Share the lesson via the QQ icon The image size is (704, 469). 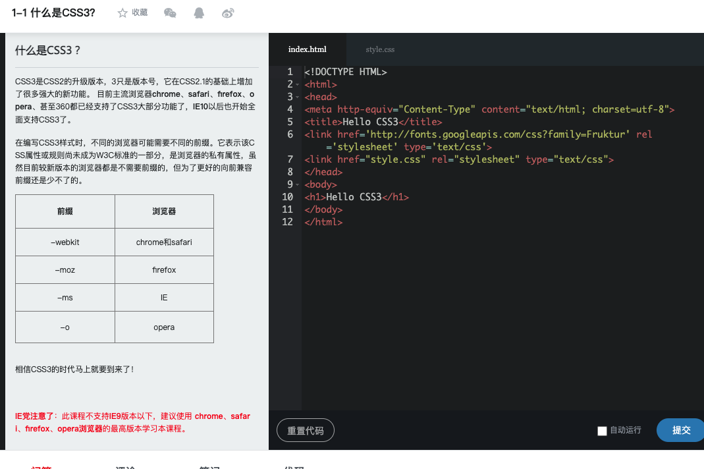(x=198, y=13)
